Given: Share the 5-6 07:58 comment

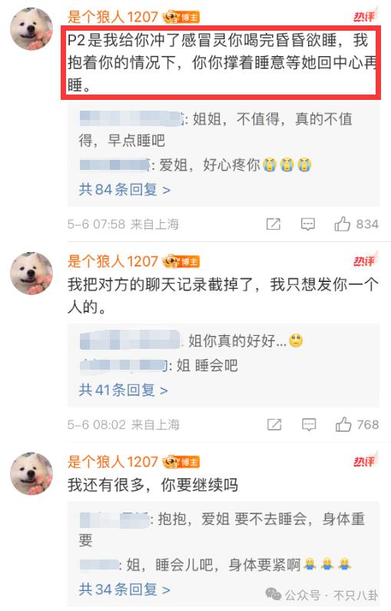Looking at the screenshot, I should click(273, 224).
